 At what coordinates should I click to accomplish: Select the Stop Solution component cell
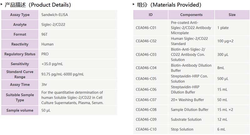[182, 129]
